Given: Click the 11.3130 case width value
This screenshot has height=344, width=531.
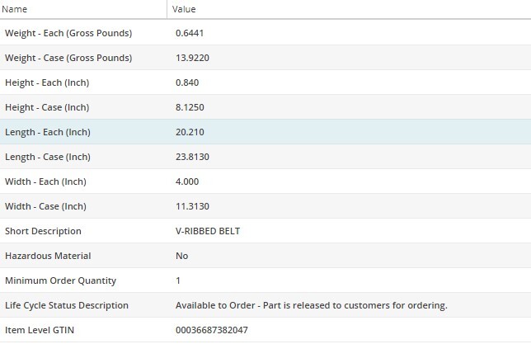Looking at the screenshot, I should [193, 206].
